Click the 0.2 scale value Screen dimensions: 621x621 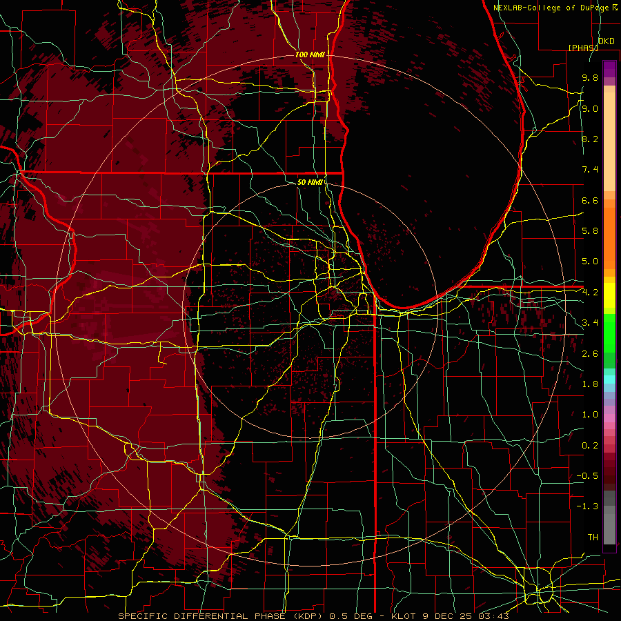[x=590, y=446]
